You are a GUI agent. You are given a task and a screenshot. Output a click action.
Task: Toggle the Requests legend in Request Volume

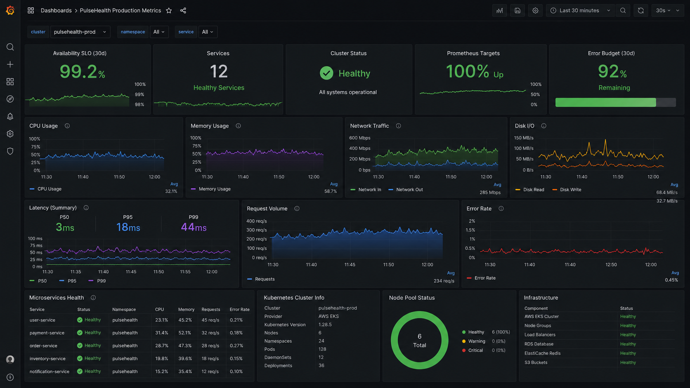(x=261, y=279)
